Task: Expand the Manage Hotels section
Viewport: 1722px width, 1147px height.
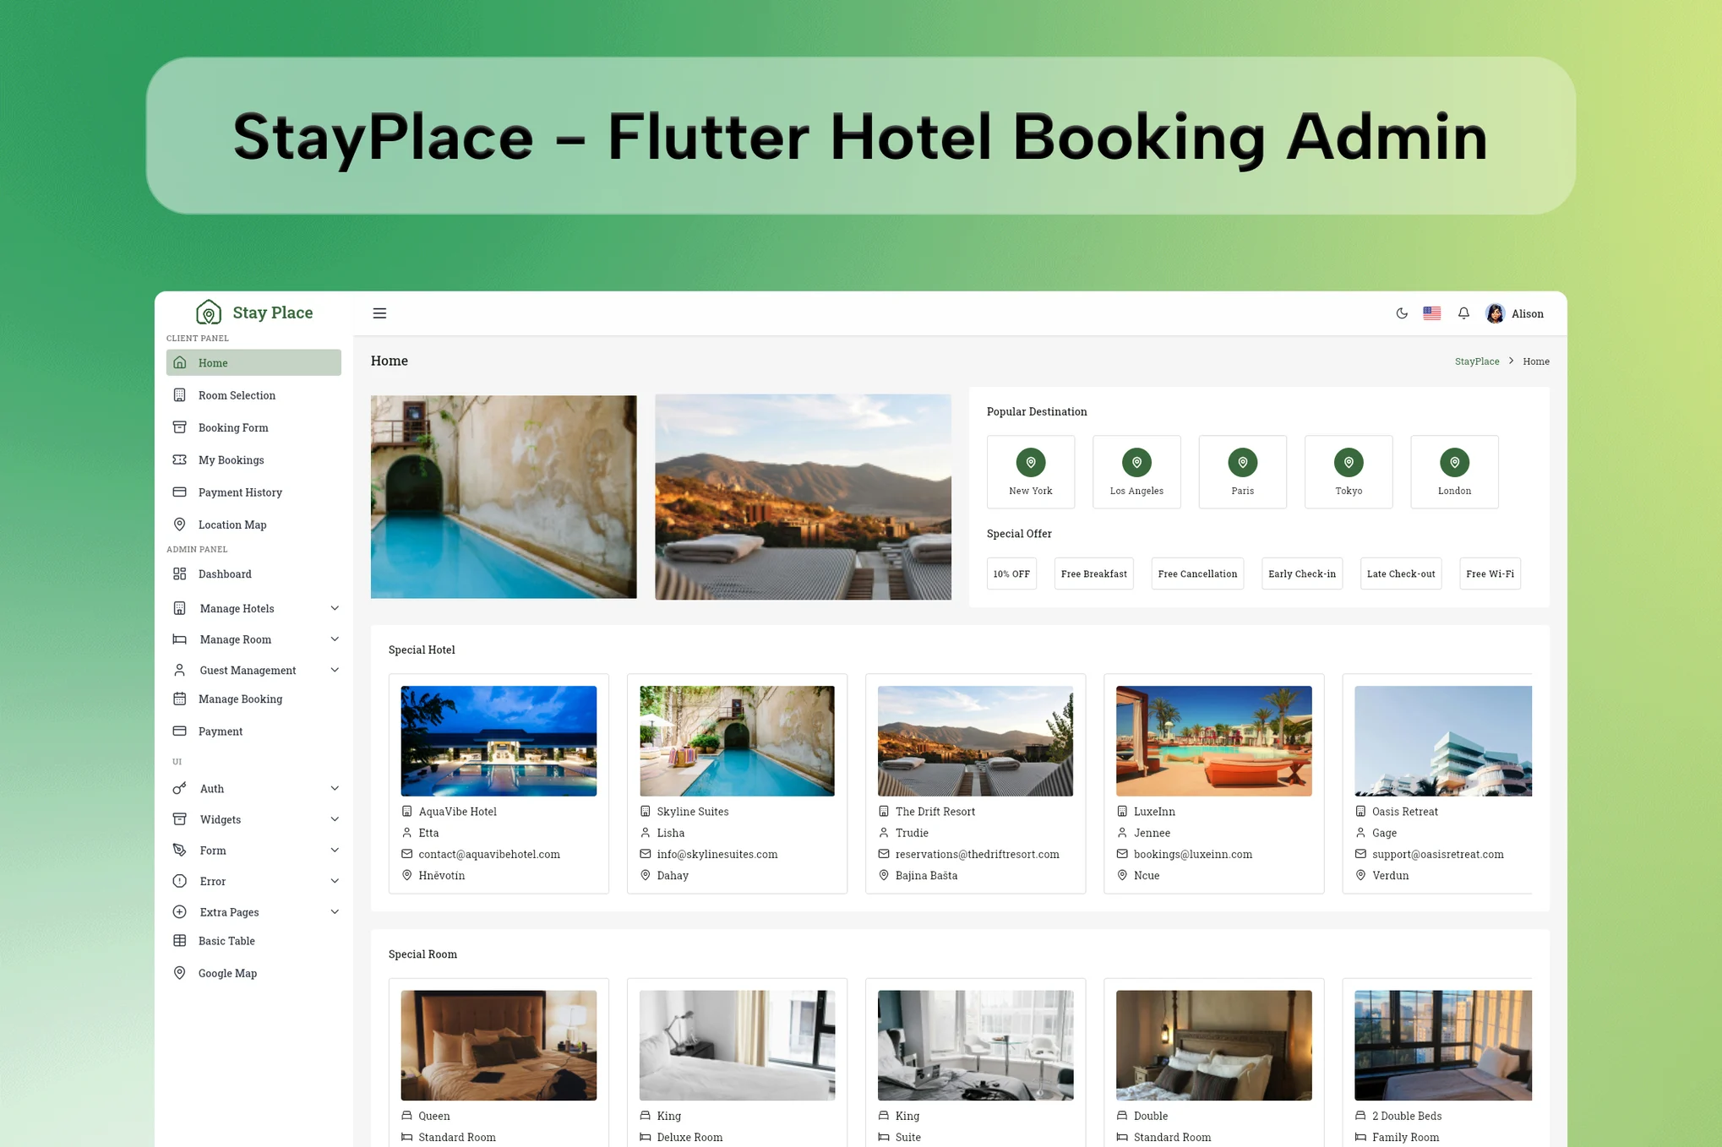Action: [x=237, y=608]
